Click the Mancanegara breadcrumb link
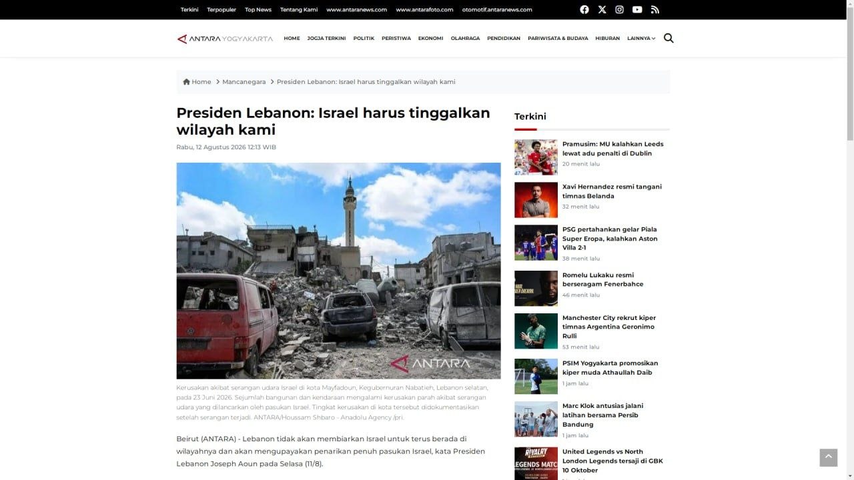 pos(244,82)
